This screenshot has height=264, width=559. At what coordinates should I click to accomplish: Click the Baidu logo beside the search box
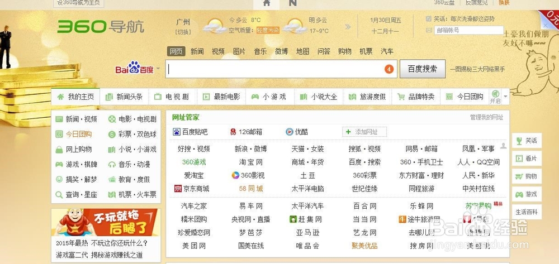134,68
